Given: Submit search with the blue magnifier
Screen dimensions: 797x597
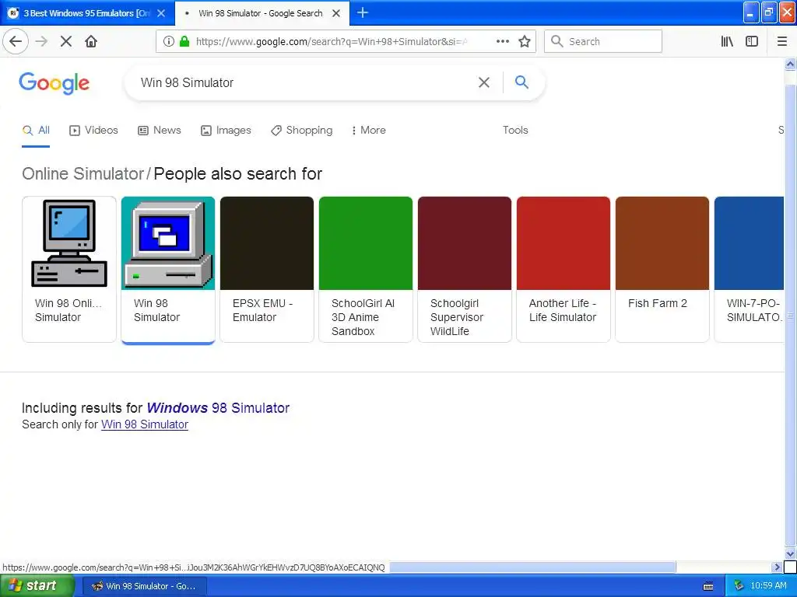Looking at the screenshot, I should coord(521,82).
